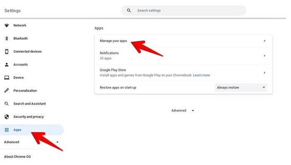Click the Manage your apps label
This screenshot has height=165, width=291.
coord(113,41)
